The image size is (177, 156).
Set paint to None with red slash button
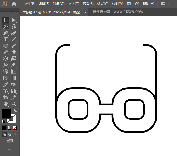pyautogui.click(x=15, y=128)
